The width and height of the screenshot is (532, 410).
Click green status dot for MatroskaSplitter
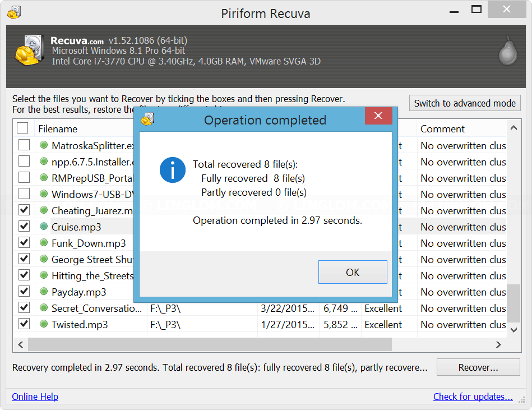pyautogui.click(x=43, y=145)
